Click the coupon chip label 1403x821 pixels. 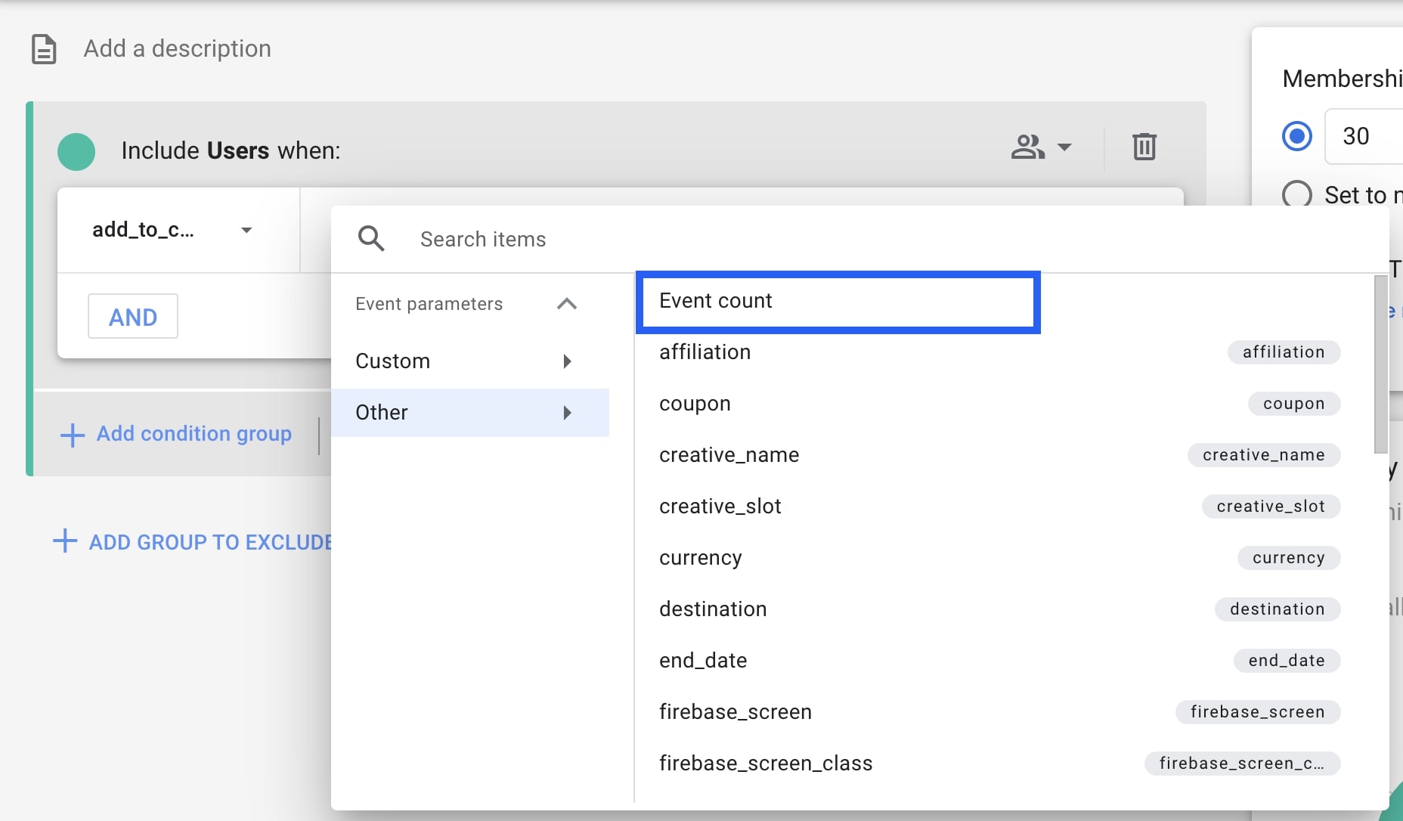(x=1293, y=404)
